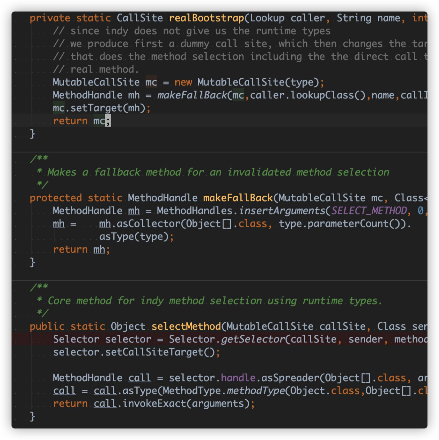Click the realBootstrap method name

click(x=206, y=18)
